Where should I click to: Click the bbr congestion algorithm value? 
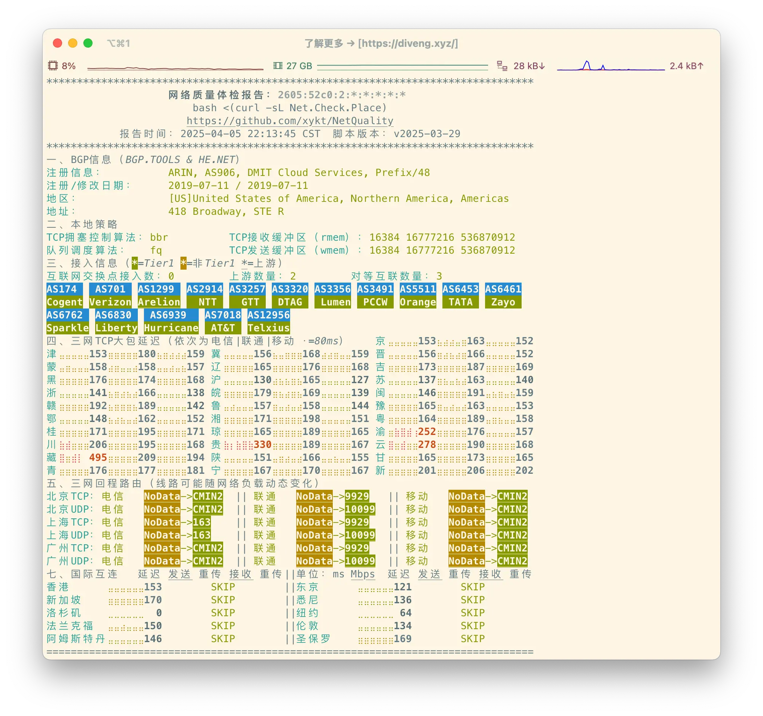pos(159,237)
